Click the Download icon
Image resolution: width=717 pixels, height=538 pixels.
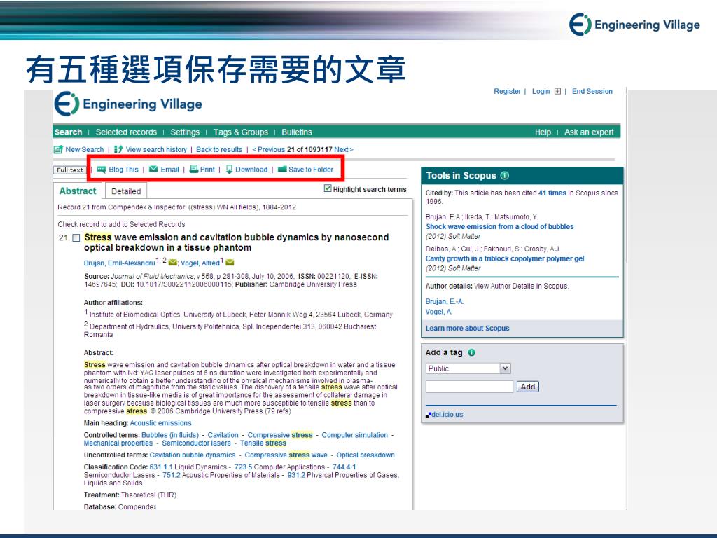(229, 170)
